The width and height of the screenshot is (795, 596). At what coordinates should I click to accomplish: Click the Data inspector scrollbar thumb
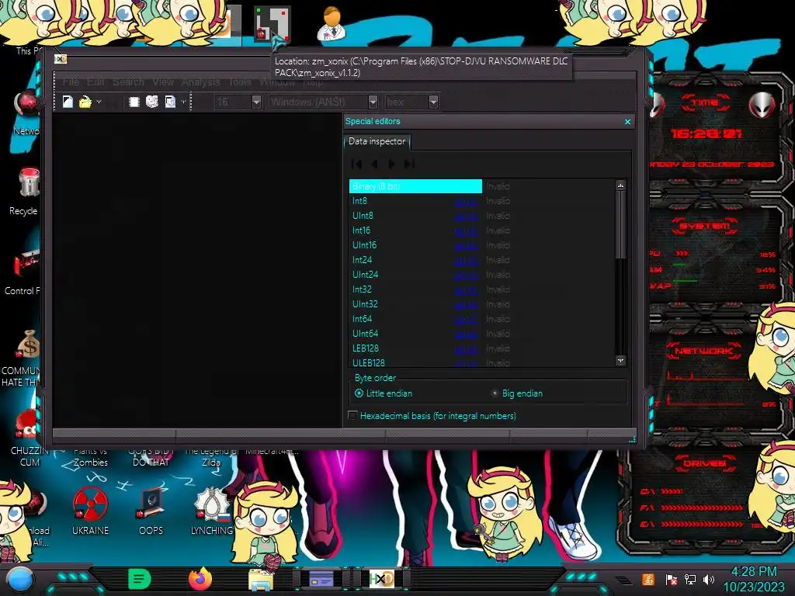[620, 224]
